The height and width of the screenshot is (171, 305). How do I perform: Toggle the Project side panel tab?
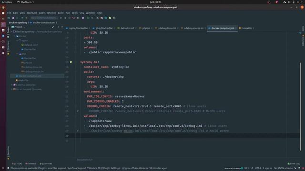(8, 32)
